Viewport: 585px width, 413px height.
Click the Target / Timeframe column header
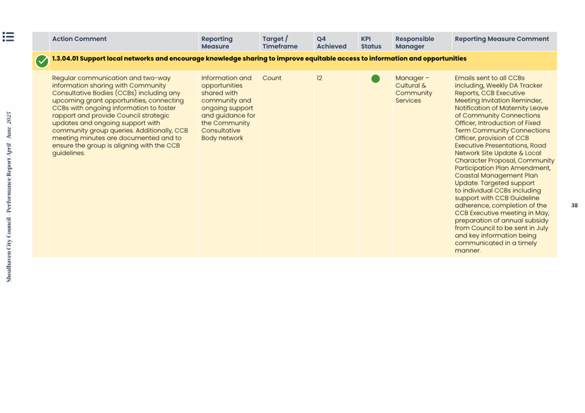(279, 43)
